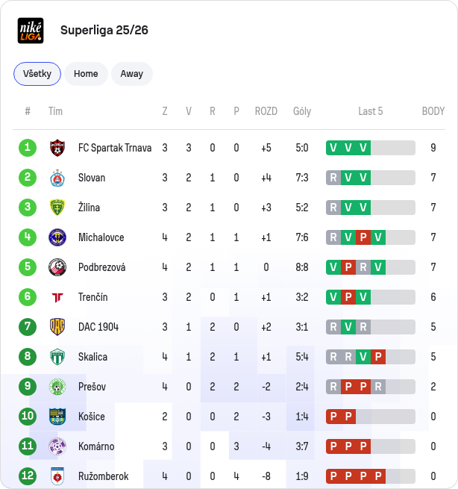Screen dimensions: 458x489
Task: Click the Komárno team name
Action: [x=96, y=446]
